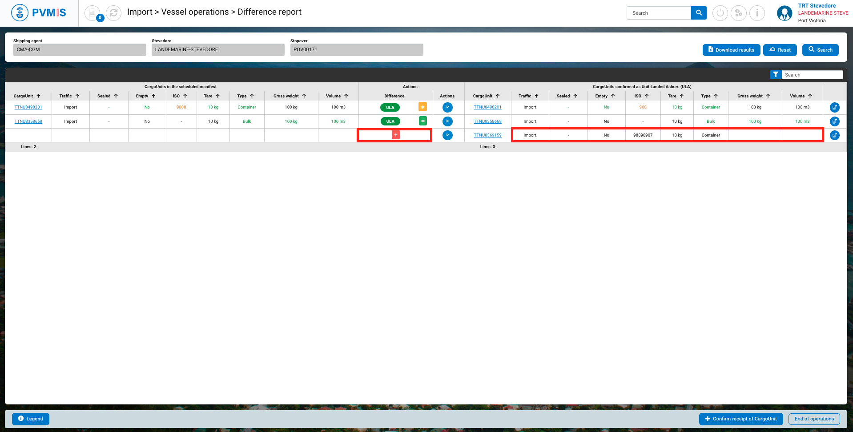This screenshot has height=432, width=853.
Task: Click Confirm receipt of CargoUnit button
Action: click(740, 419)
